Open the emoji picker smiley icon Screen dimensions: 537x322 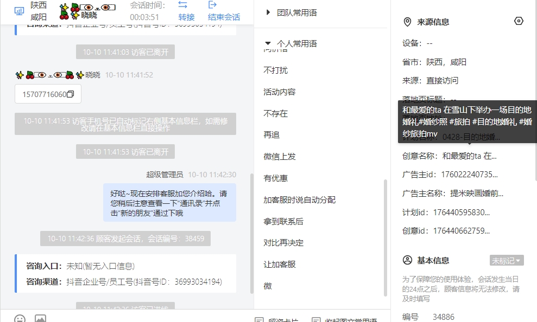pyautogui.click(x=20, y=319)
